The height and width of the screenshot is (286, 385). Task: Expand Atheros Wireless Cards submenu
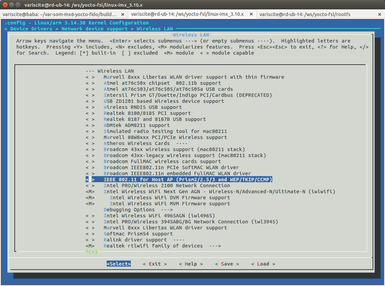tap(146, 143)
